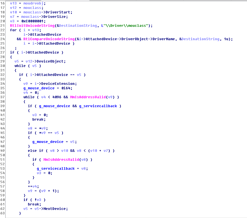247x218 pixels.
Task: Click line number 36 in the gutter
Action: click(x=3, y=93)
